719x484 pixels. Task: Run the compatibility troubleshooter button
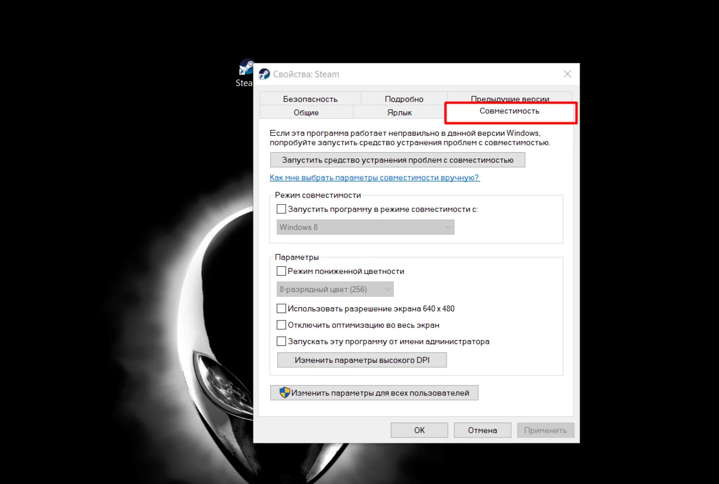pos(397,160)
